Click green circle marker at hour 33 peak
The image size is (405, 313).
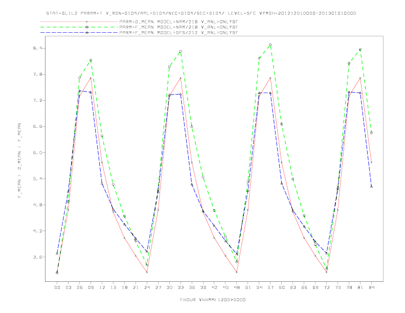(x=181, y=51)
